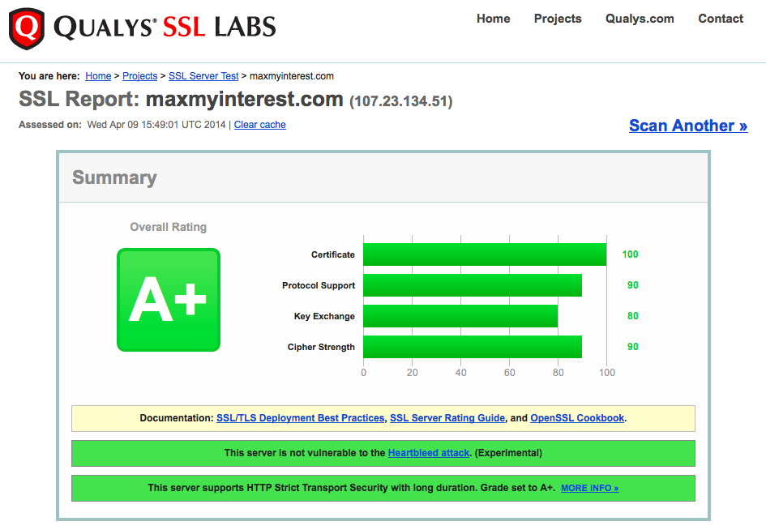766x530 pixels.
Task: Click the Cipher Strength score bar
Action: [x=473, y=347]
